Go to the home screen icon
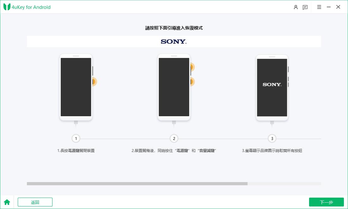The width and height of the screenshot is (348, 209). click(x=7, y=202)
